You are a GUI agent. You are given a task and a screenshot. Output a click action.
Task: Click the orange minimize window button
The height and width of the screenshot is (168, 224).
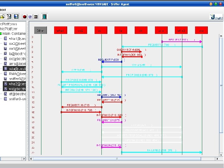click(211, 4)
